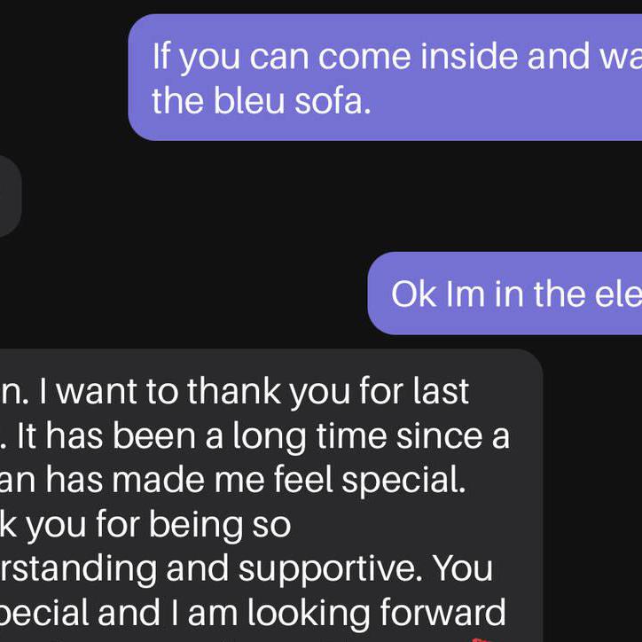Click the red emoji at the message's bottom edge
Screen dimensions: 642x642
coord(480,638)
